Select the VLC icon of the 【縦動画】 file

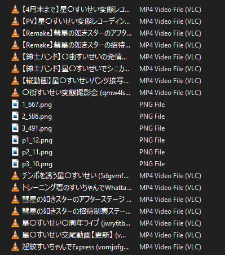coord(15,81)
